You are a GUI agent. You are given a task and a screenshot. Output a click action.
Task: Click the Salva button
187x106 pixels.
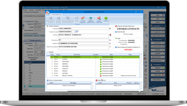tap(158, 15)
